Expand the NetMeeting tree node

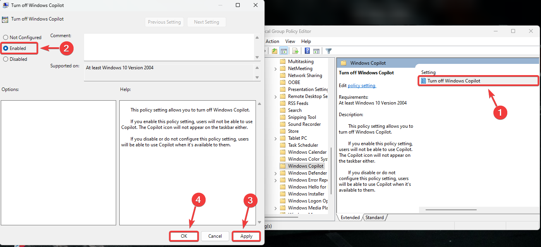pyautogui.click(x=275, y=69)
